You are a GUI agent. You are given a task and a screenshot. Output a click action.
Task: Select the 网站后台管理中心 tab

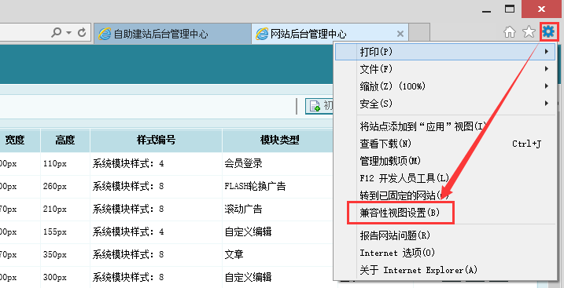tap(330, 34)
